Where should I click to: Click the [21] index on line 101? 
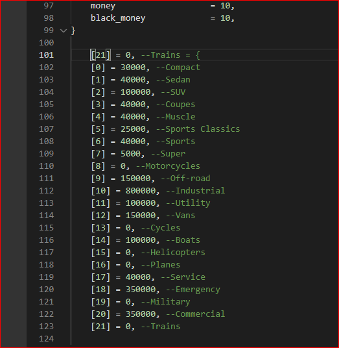100,55
